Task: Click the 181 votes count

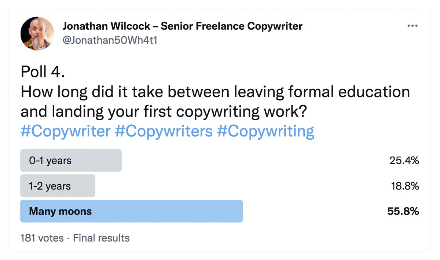Action: click(x=42, y=238)
